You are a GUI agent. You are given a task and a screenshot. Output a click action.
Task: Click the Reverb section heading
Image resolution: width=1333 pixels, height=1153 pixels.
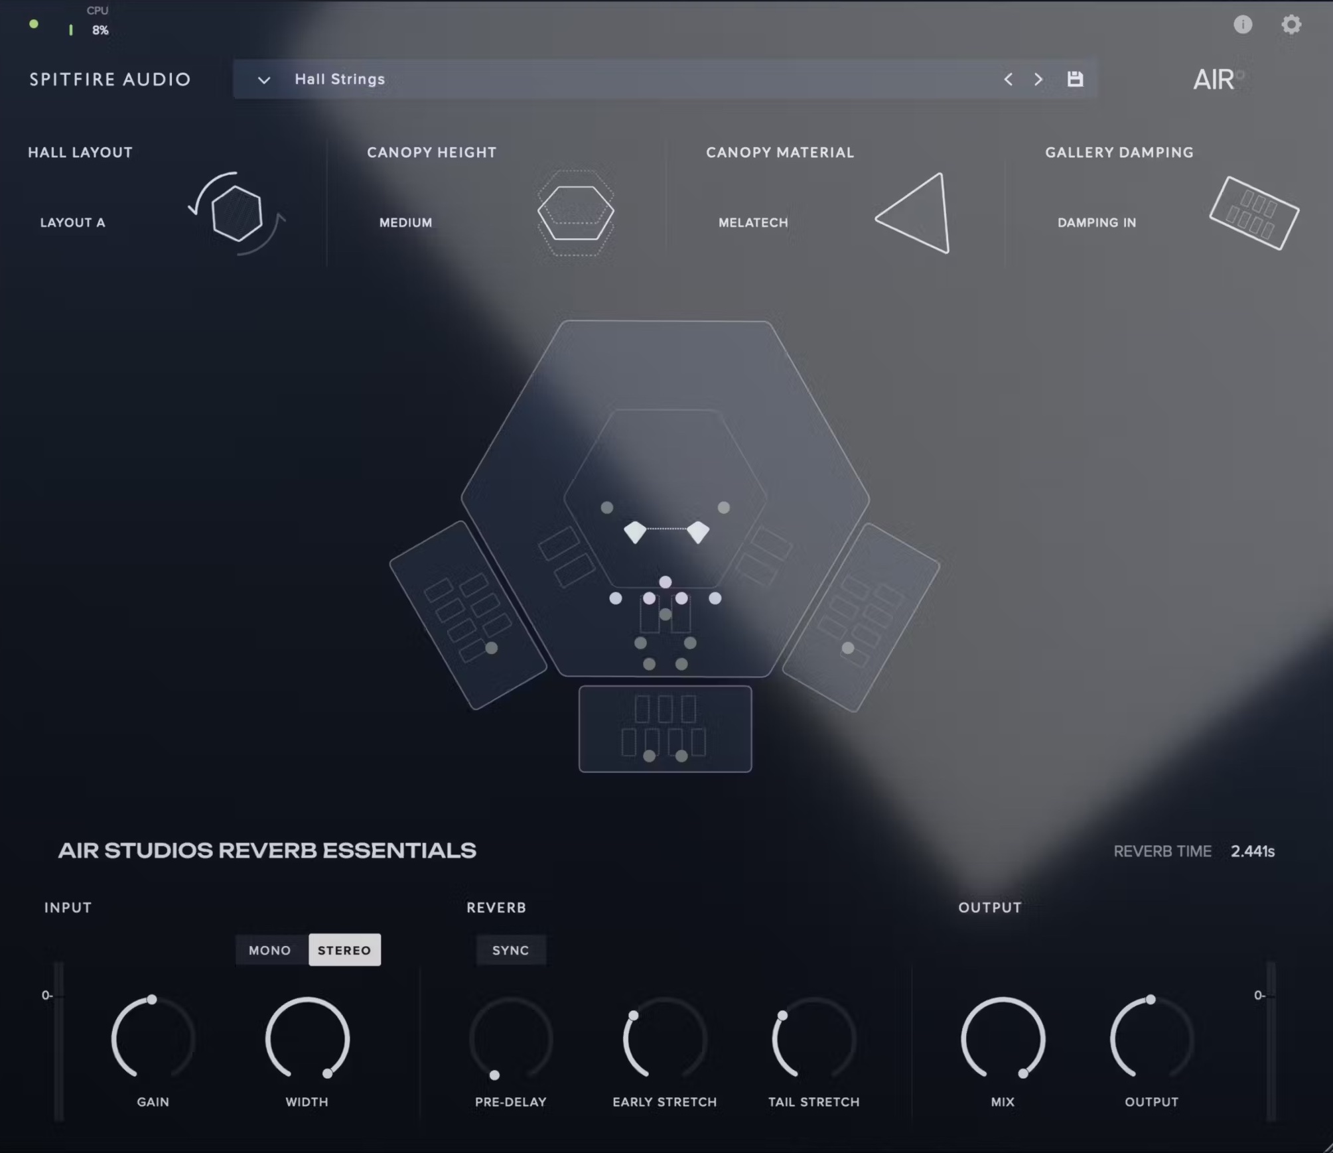coord(496,908)
